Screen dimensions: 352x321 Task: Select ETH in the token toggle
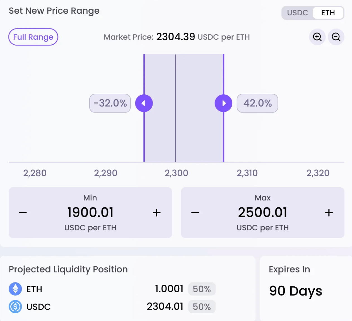click(x=328, y=13)
